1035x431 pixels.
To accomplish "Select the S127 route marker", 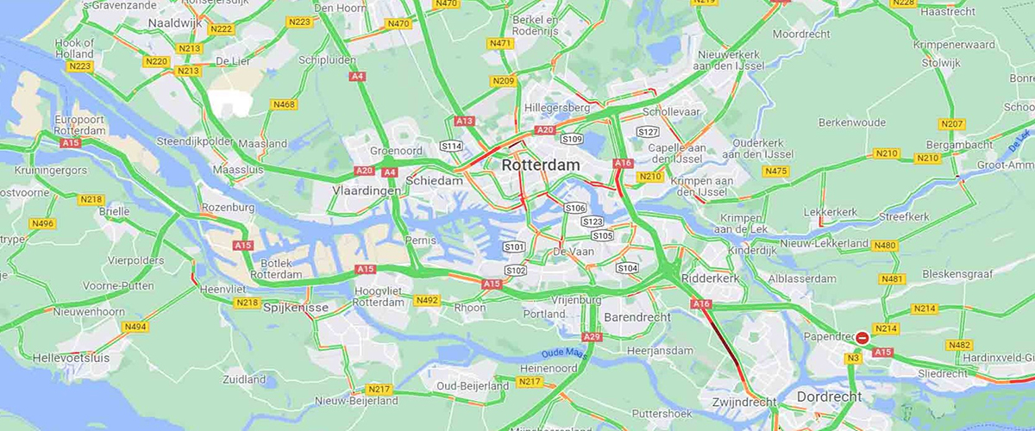I will (648, 131).
